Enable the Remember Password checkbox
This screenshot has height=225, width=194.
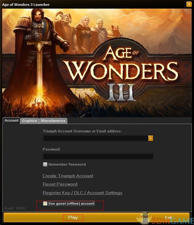(45, 164)
